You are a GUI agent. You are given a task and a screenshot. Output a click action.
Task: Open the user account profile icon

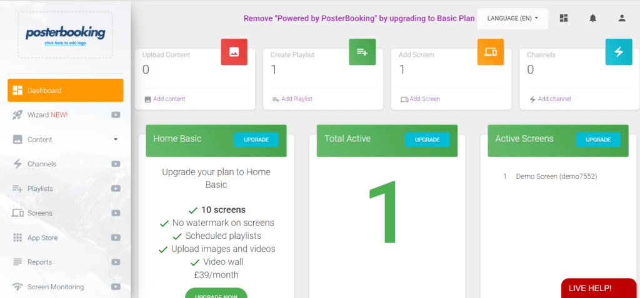click(x=622, y=18)
